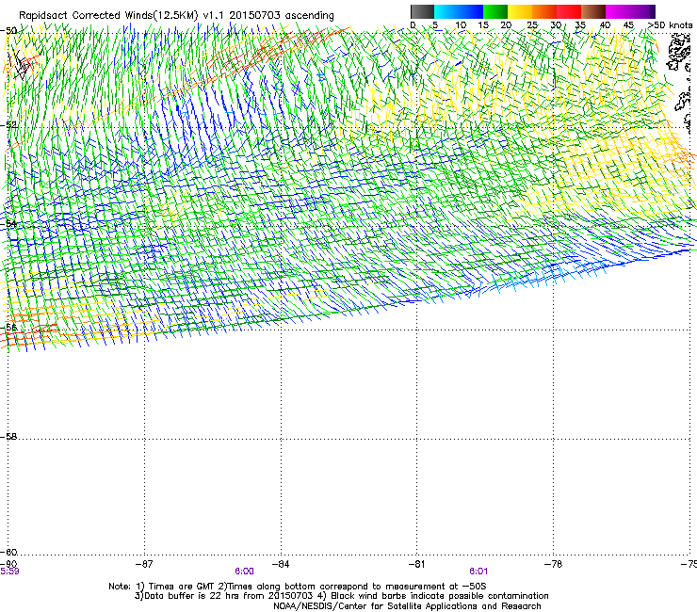Viewport: 697px width, 612px height.
Task: Click the legend value label '40'
Action: [605, 25]
